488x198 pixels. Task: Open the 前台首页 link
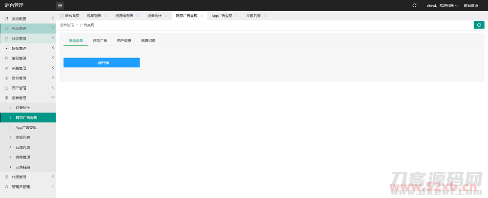coord(471,5)
